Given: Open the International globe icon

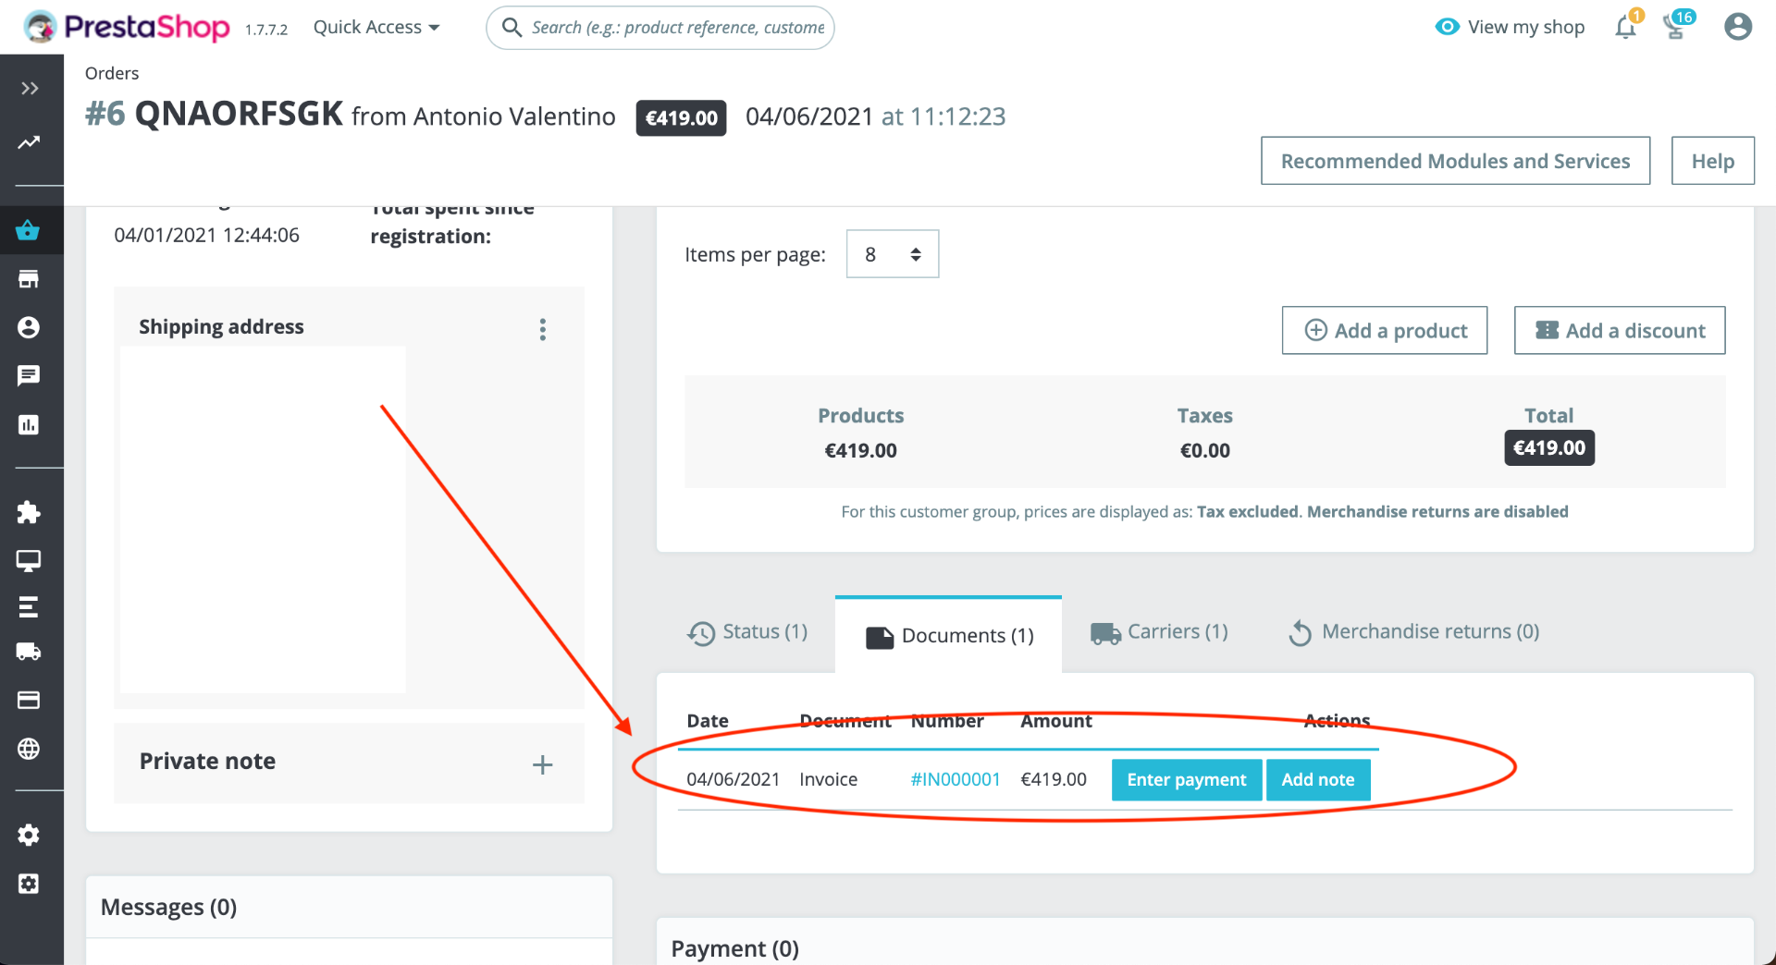Looking at the screenshot, I should click(29, 749).
